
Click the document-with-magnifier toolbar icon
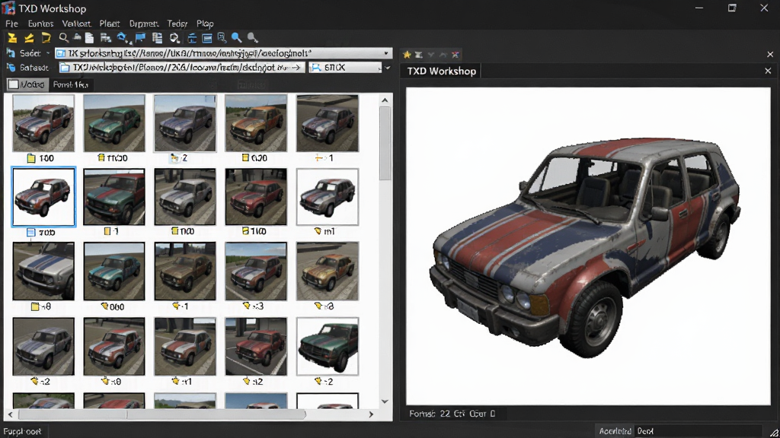pyautogui.click(x=222, y=38)
